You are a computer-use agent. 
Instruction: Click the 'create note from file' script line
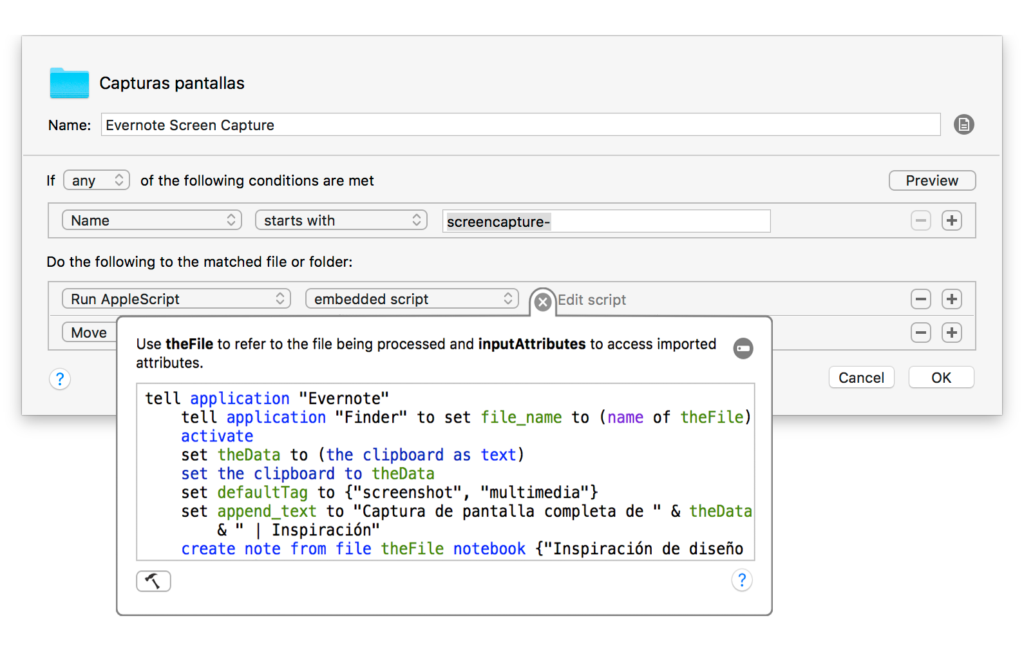click(x=462, y=548)
